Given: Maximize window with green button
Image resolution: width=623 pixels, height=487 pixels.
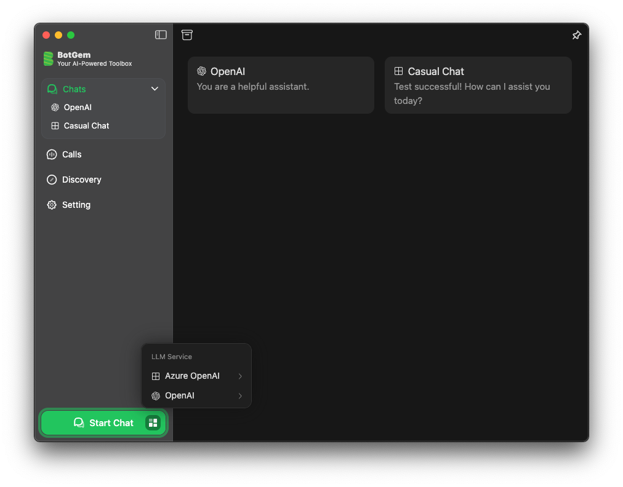Looking at the screenshot, I should tap(71, 35).
